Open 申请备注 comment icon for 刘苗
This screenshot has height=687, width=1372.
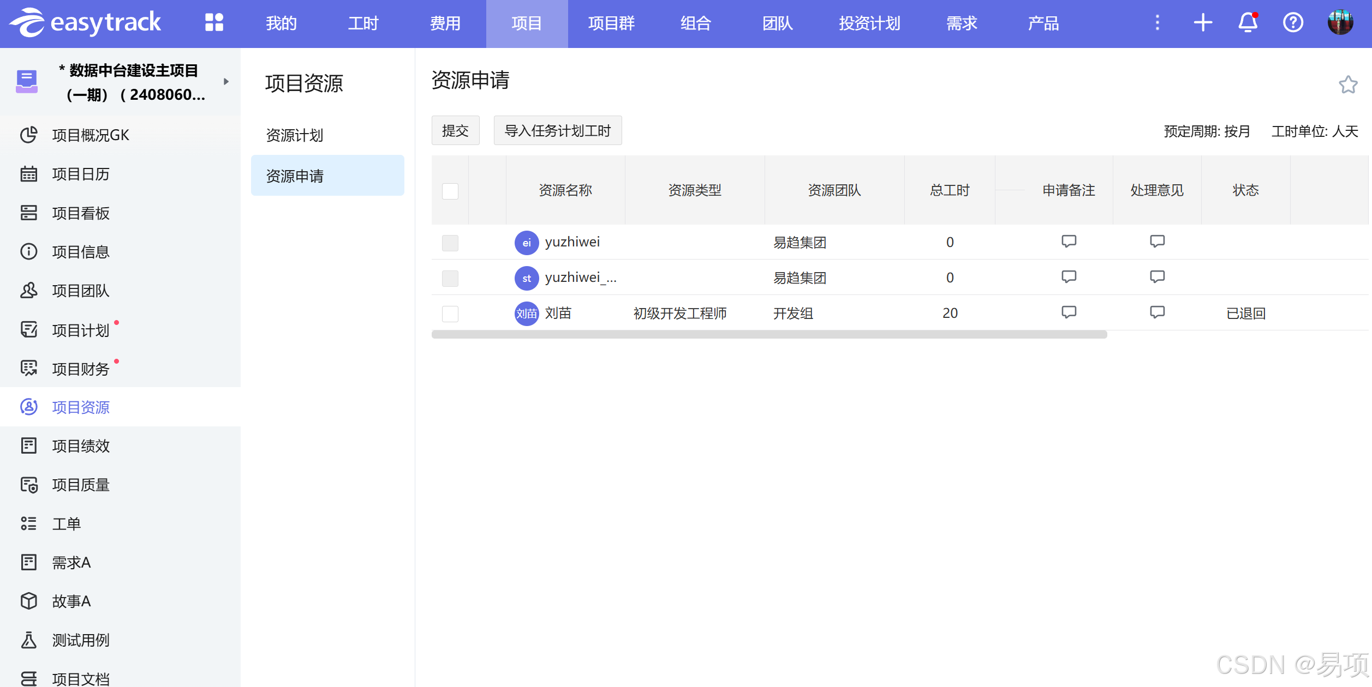1069,312
